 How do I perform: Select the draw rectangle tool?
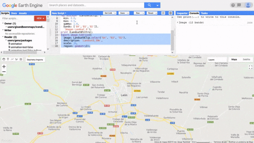coord(21,59)
